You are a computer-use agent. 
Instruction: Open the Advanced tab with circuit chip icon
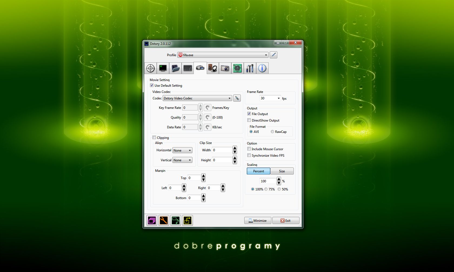point(237,68)
